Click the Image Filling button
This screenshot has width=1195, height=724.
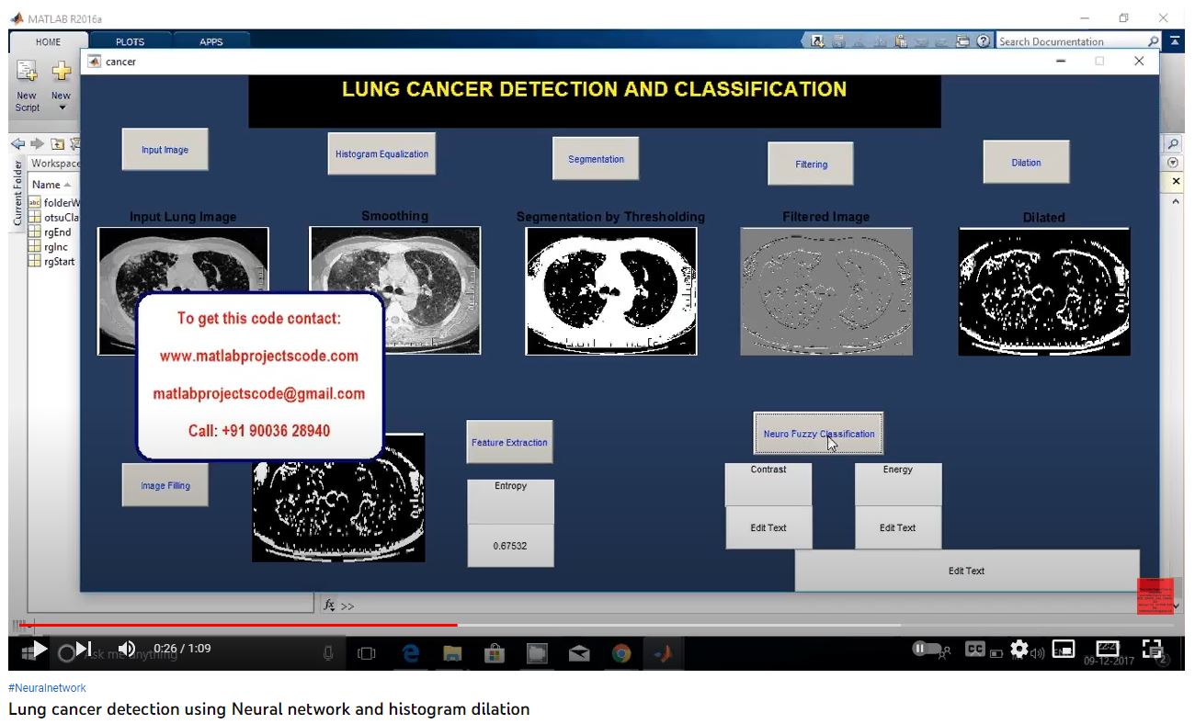165,485
